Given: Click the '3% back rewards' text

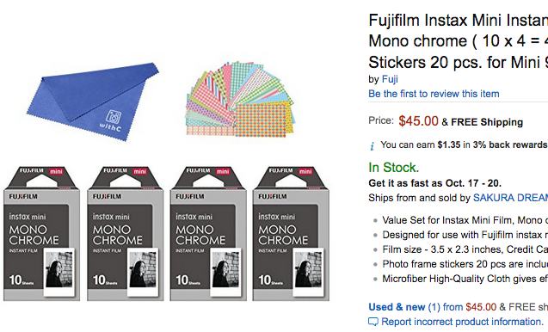Looking at the screenshot, I should click(510, 144).
